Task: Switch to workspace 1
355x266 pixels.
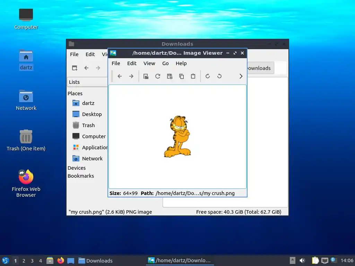Action: pyautogui.click(x=15, y=261)
